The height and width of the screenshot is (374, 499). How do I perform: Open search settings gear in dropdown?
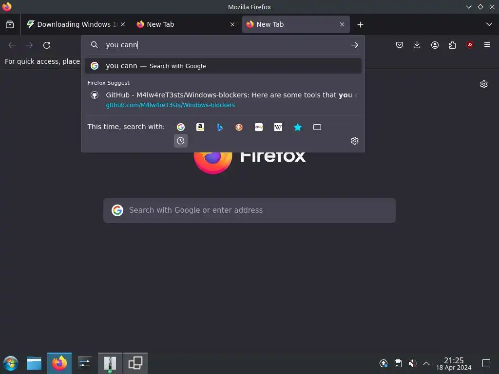(355, 141)
